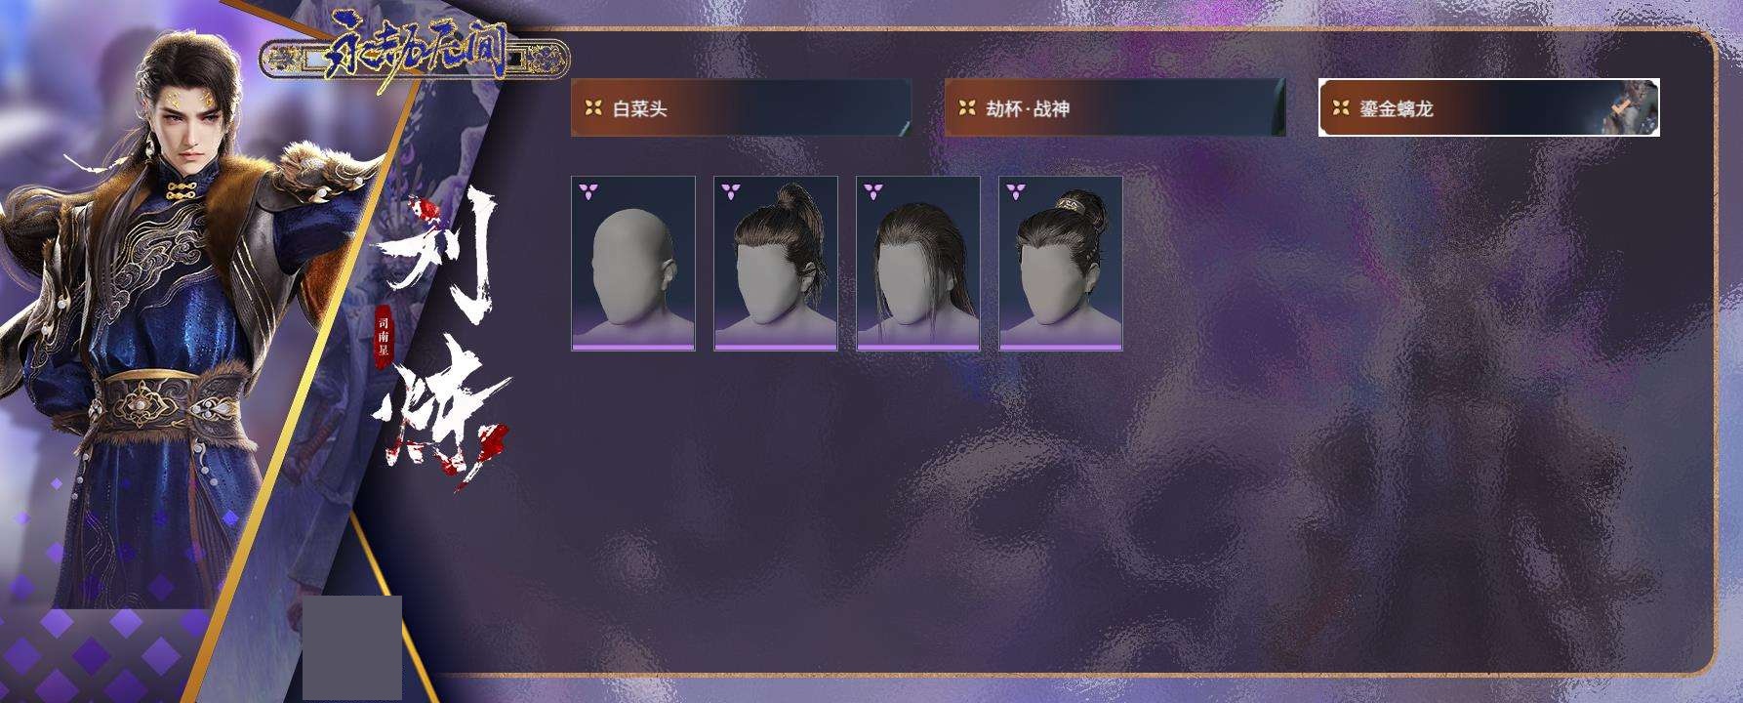Click the gold star icon beside 鎏金螭龙
Viewport: 1743px width, 703px height.
(1341, 107)
